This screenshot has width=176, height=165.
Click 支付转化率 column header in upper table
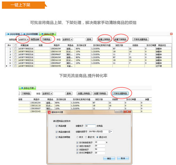(x=81, y=45)
